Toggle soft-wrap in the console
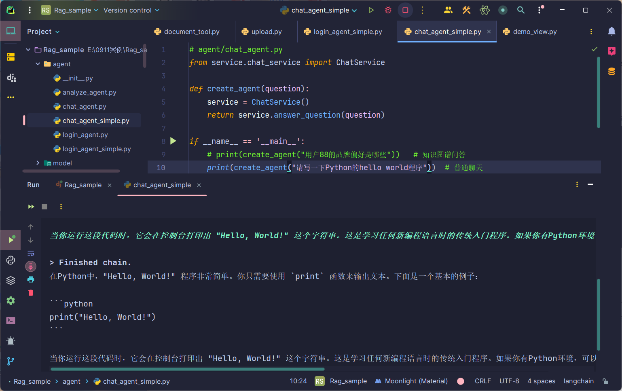622x391 pixels. [31, 253]
